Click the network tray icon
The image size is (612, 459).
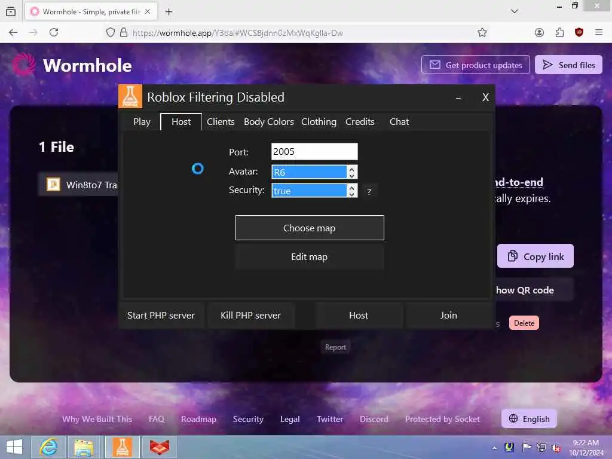pyautogui.click(x=541, y=447)
